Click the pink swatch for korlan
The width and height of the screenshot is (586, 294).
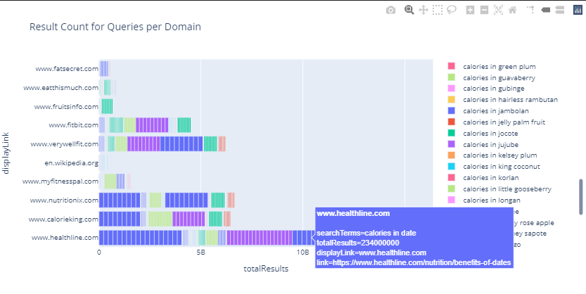(x=451, y=178)
